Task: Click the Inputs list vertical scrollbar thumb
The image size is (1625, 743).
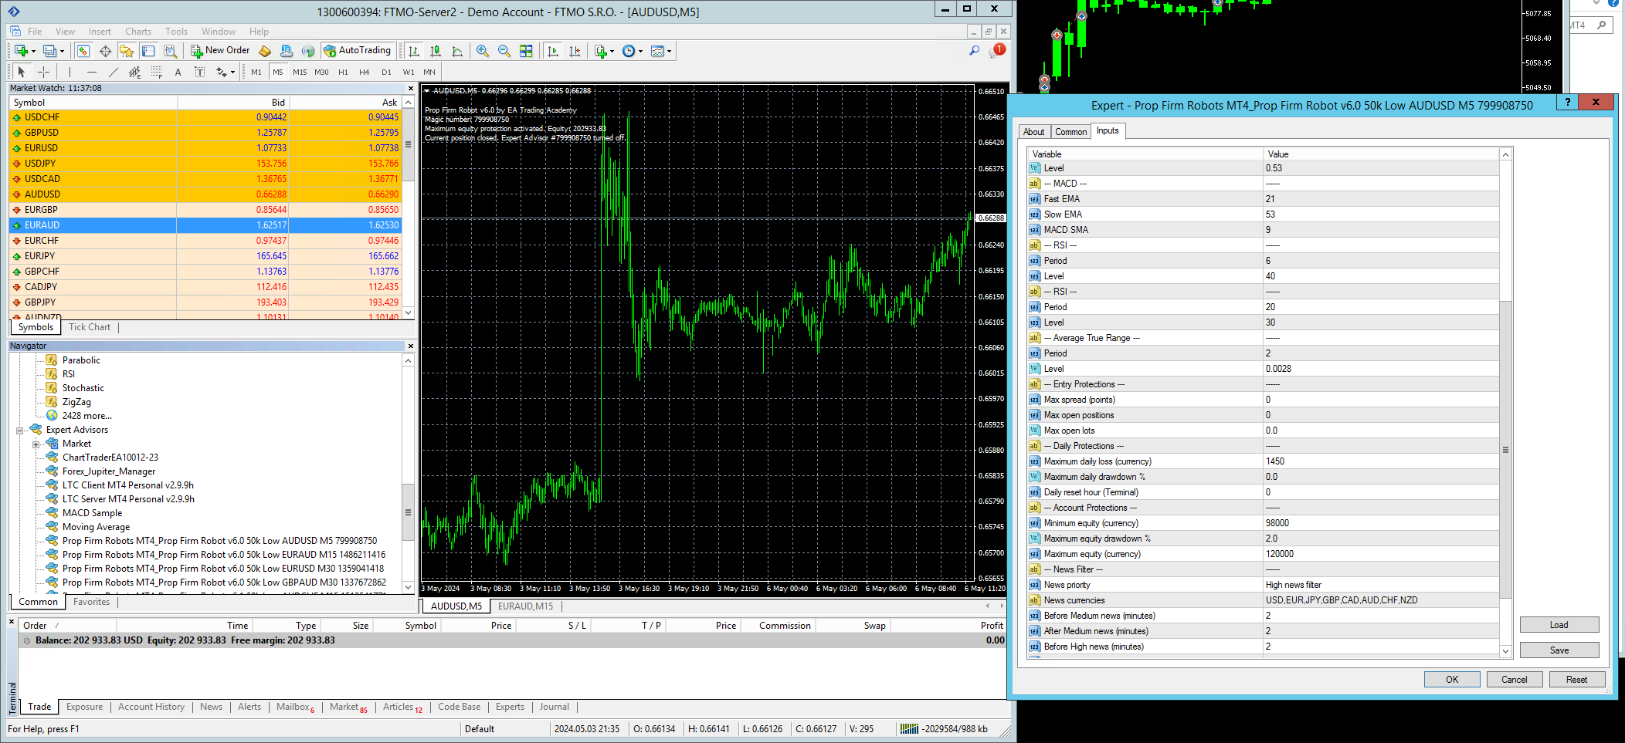Action: [1505, 450]
